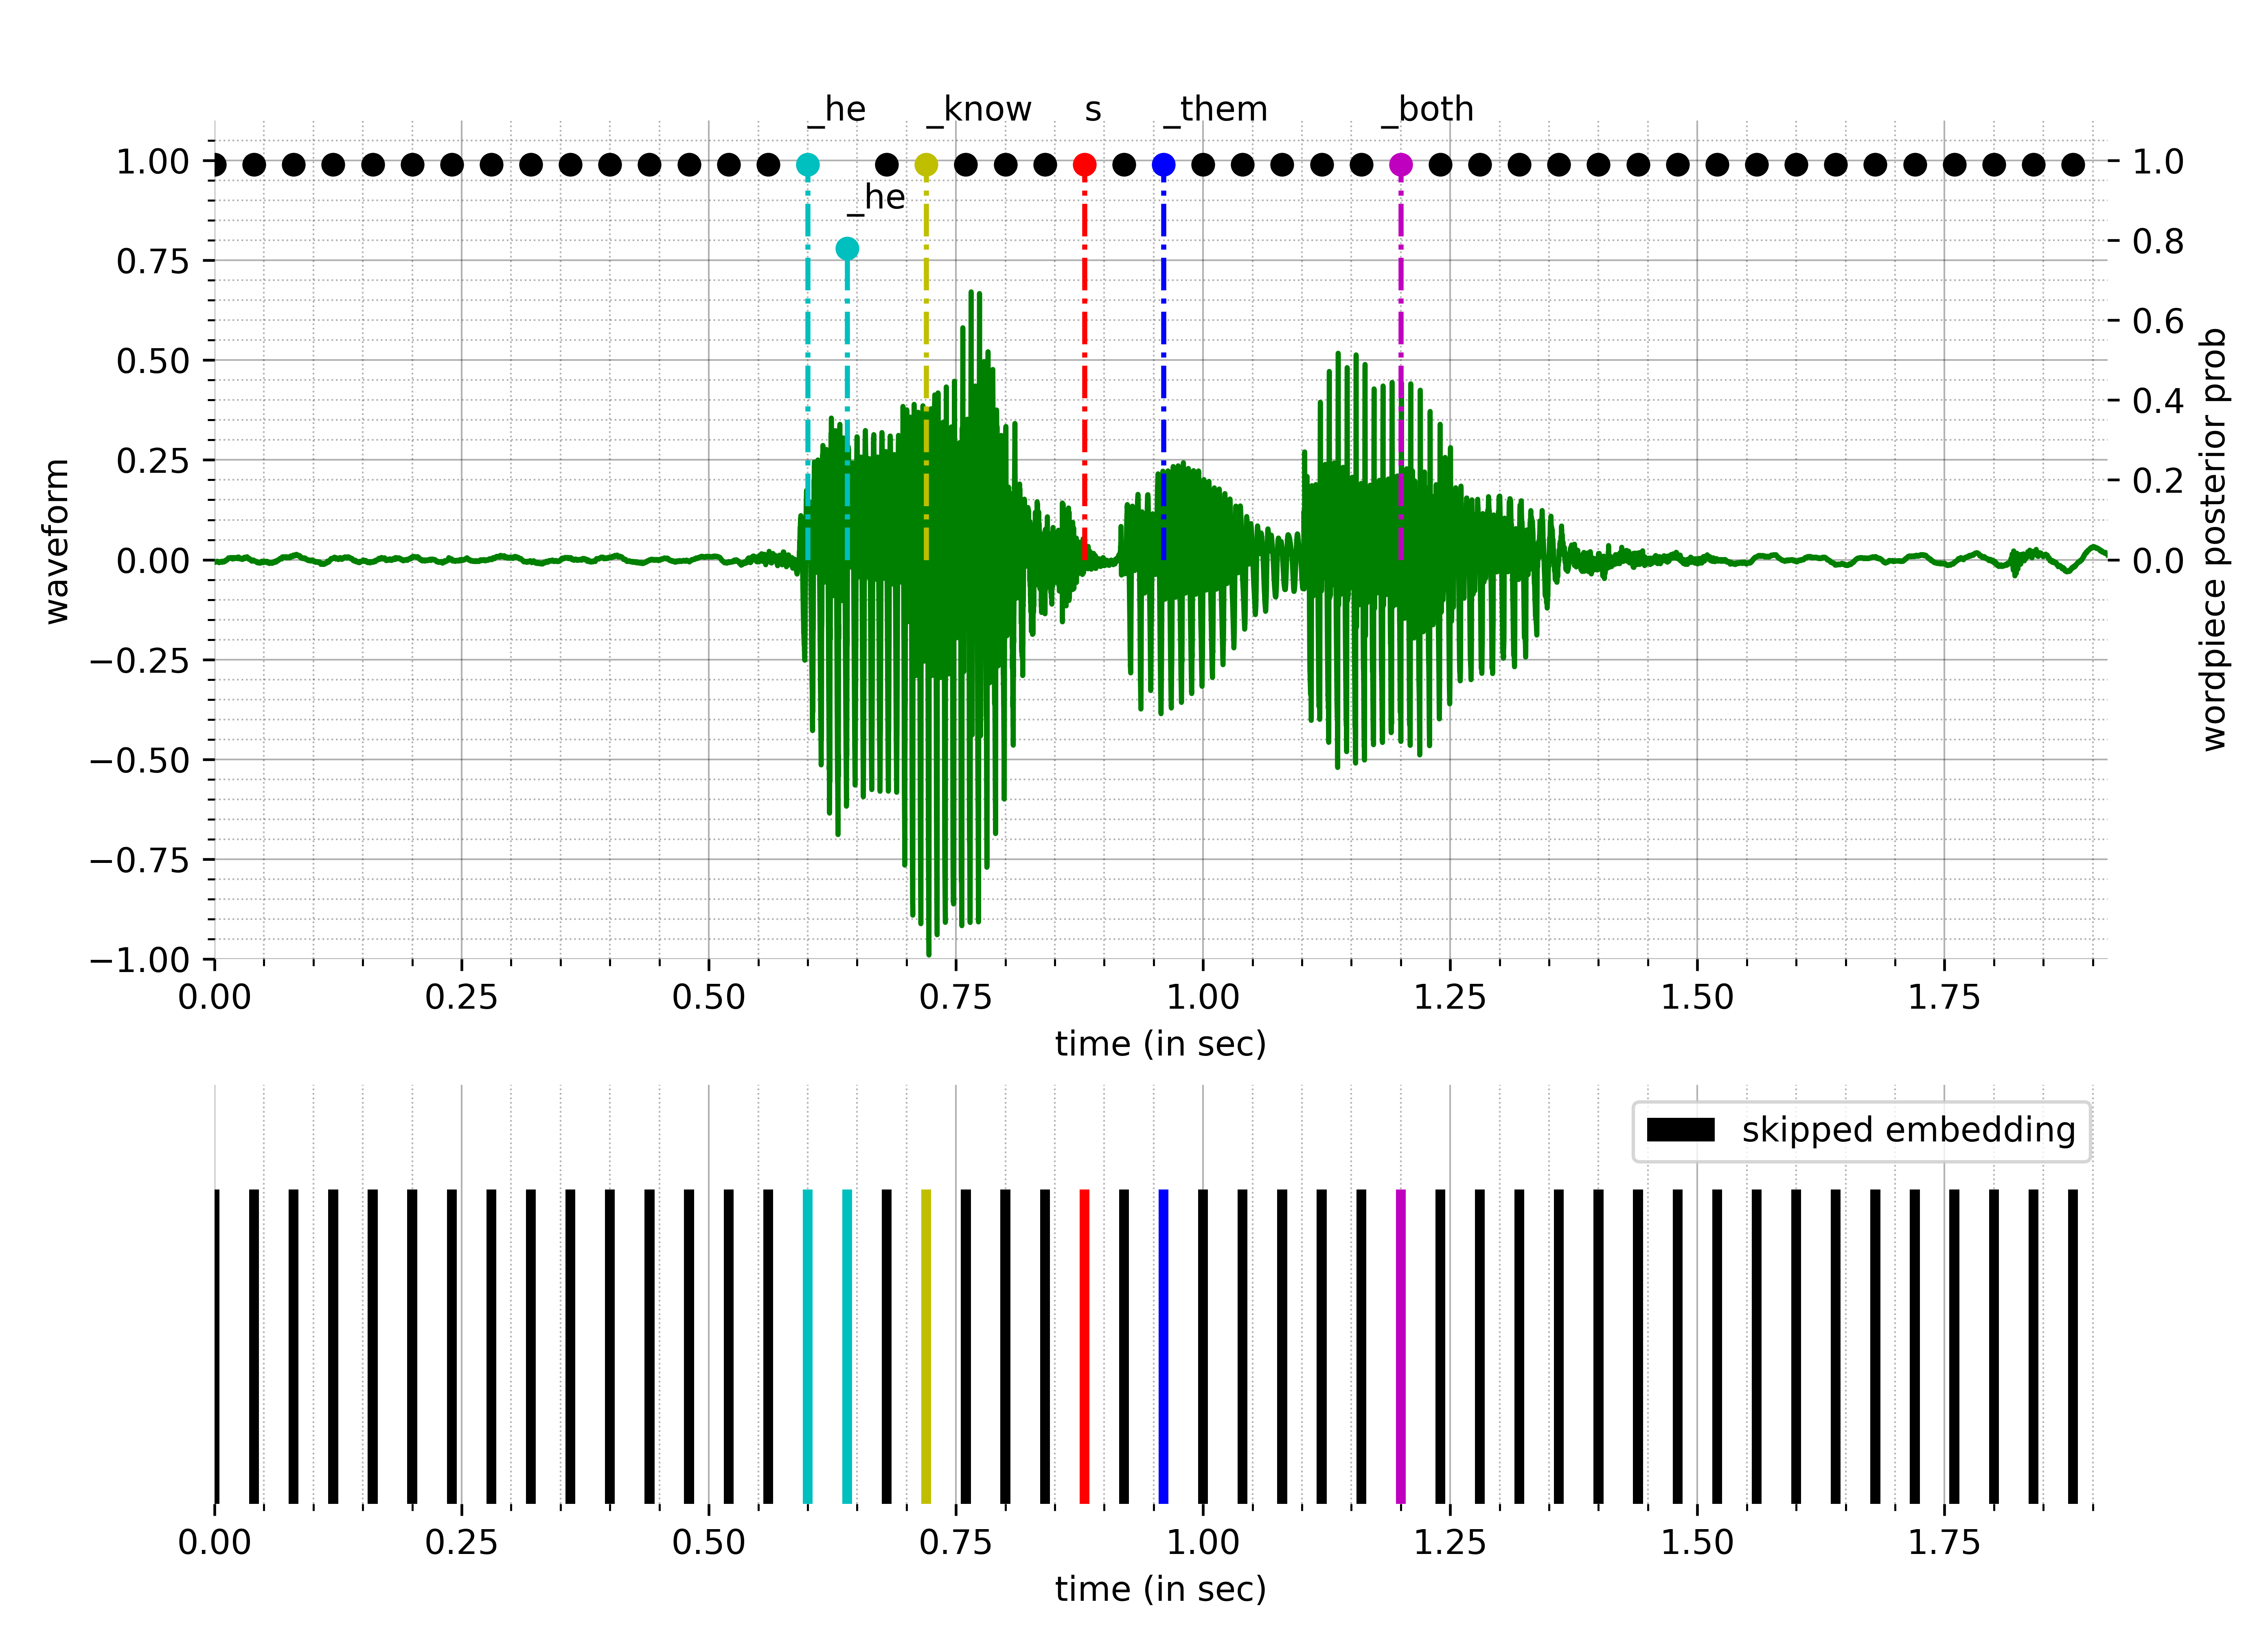Click the yellow marker dot on top row

(x=926, y=165)
